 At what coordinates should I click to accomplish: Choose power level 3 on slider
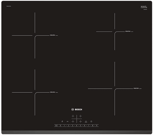click(x=72, y=126)
